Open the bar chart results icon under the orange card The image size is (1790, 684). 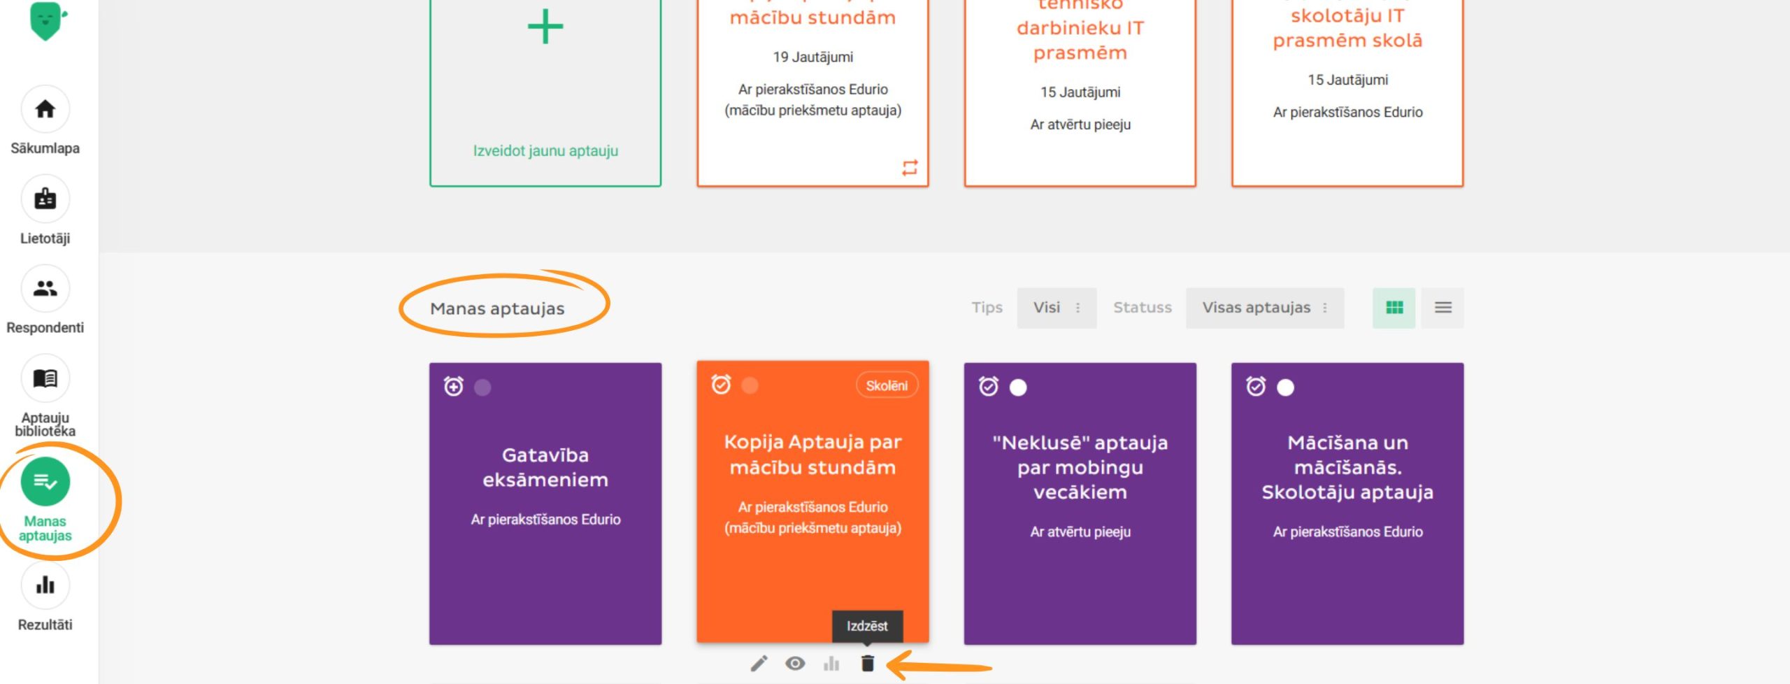[x=831, y=663]
